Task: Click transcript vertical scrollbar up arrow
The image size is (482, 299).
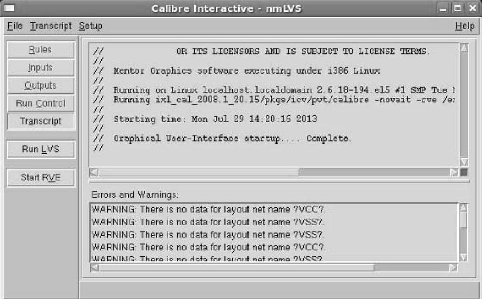Action: coord(464,48)
